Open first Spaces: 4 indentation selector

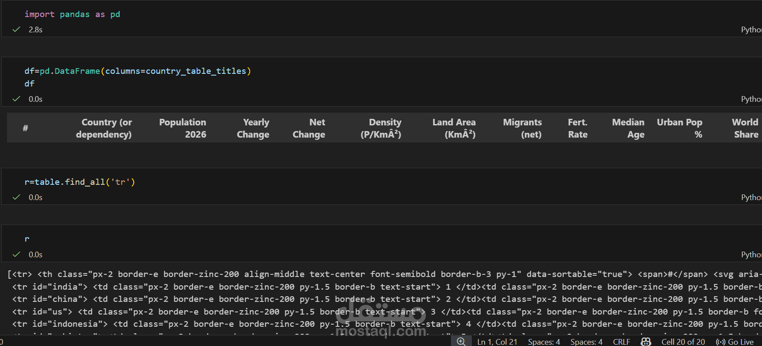coord(544,342)
